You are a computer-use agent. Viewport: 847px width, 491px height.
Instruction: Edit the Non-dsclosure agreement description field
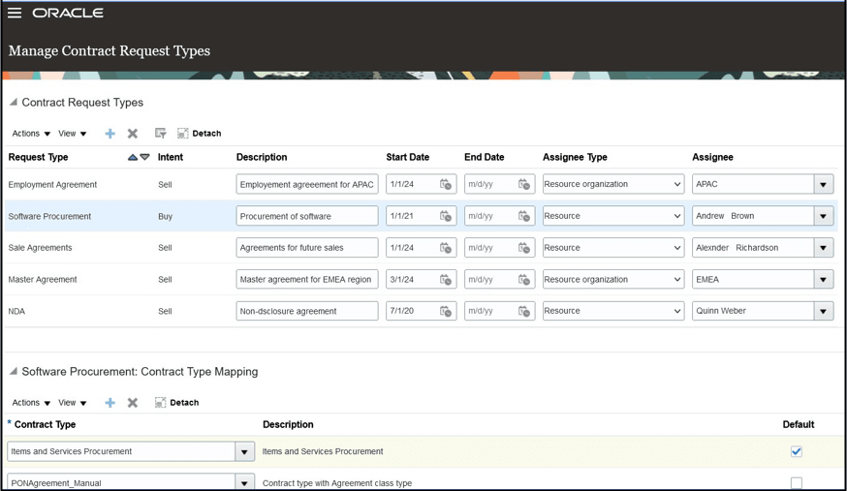[x=307, y=311]
